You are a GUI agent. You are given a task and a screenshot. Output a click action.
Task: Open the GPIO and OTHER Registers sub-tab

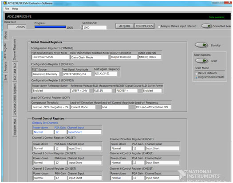click(x=15, y=99)
